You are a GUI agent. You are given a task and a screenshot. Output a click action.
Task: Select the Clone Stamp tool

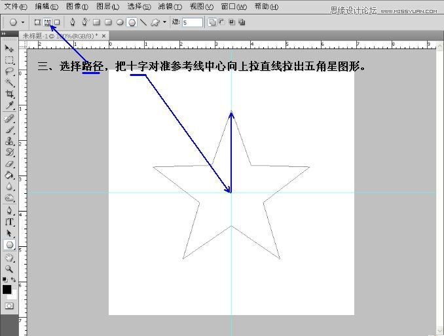coord(9,141)
